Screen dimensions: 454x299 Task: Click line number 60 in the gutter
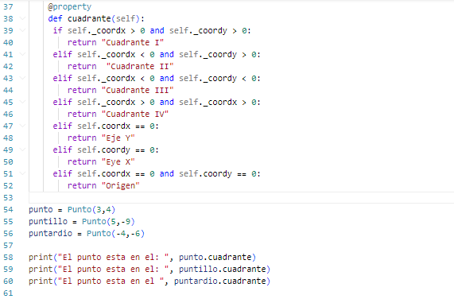8,281
